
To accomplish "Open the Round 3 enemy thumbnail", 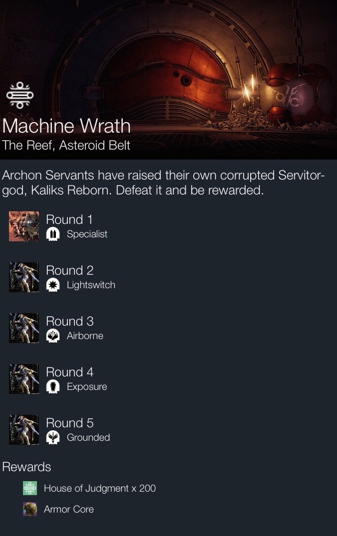I will click(24, 328).
